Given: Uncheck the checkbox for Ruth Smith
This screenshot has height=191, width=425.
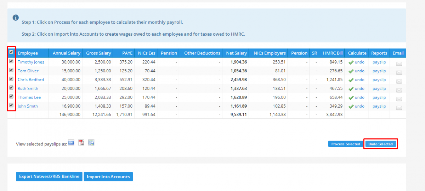Looking at the screenshot, I should coord(11,88).
